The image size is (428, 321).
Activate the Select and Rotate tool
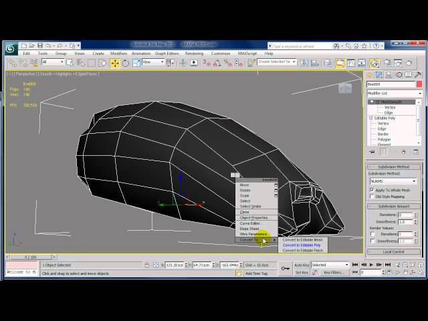pos(126,64)
